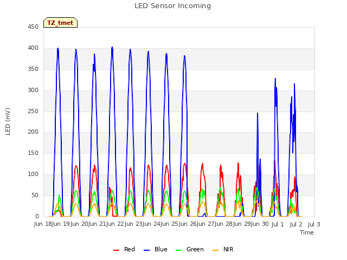Screen dimensions: 347x260
Task: Click the 50 y-axis tick value
Action: tap(35, 195)
